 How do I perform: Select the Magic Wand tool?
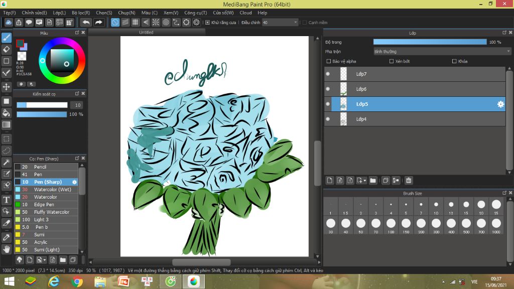[6, 162]
